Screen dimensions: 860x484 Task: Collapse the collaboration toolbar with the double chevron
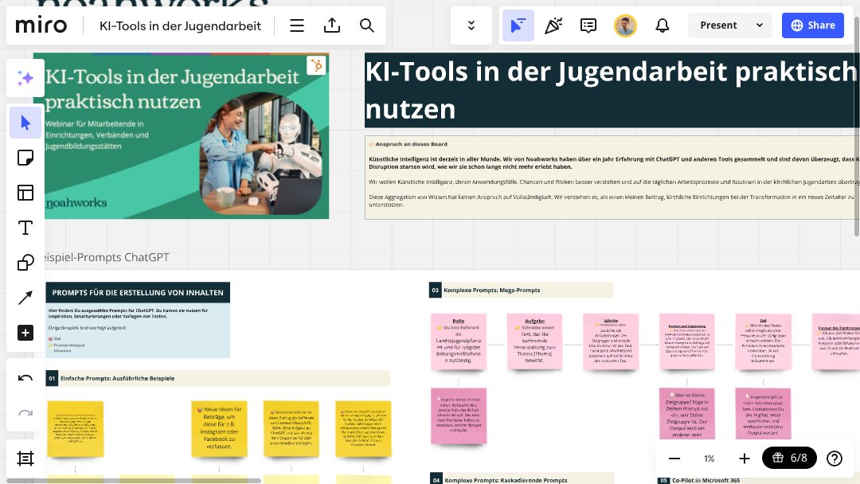471,25
